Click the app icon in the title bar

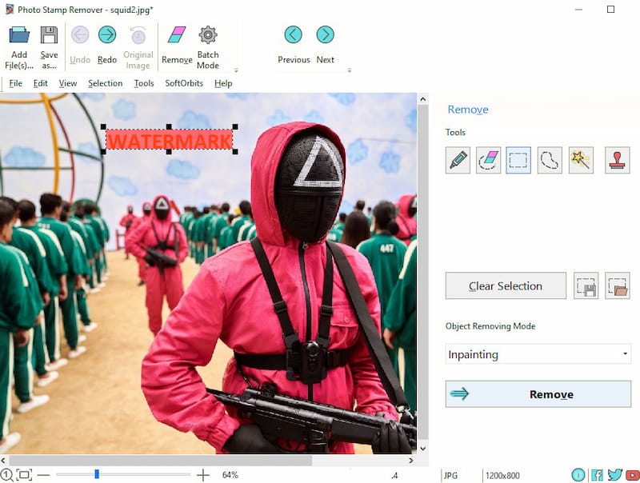[10, 9]
